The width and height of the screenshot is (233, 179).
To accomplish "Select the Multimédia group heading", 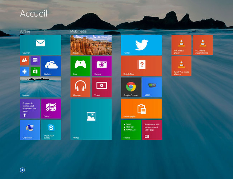I will [78, 31].
